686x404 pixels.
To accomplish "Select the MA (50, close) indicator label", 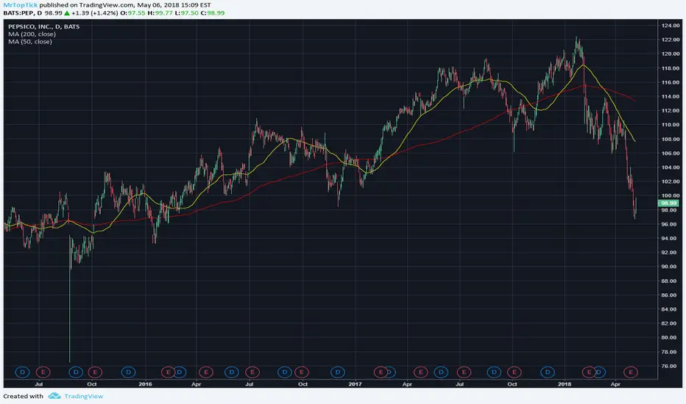I will click(x=29, y=41).
